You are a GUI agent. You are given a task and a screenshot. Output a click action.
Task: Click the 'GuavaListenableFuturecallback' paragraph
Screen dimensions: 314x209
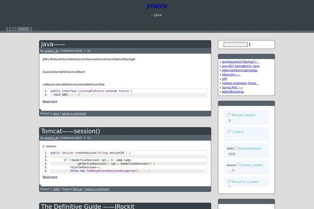64,72
